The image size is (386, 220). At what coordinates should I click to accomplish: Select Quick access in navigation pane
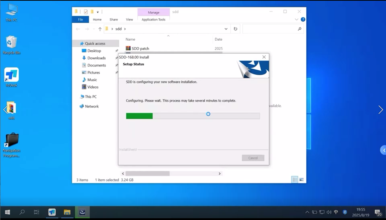coord(96,44)
